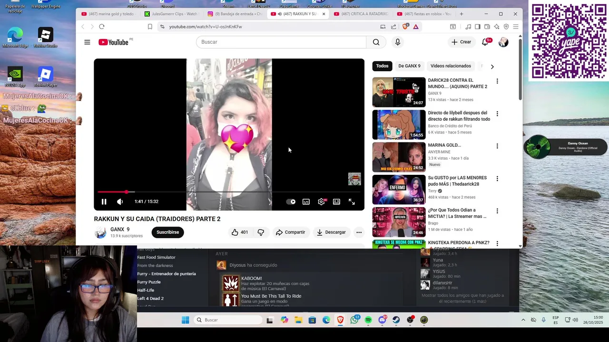
Task: Click the YouTube search magnifier button
Action: pos(376,42)
